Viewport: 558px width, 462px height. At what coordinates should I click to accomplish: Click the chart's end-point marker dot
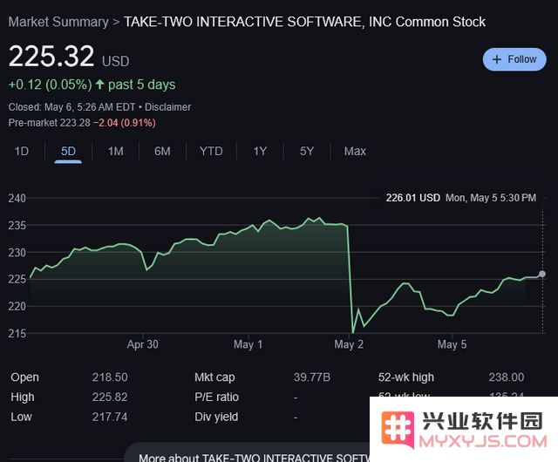tap(542, 274)
